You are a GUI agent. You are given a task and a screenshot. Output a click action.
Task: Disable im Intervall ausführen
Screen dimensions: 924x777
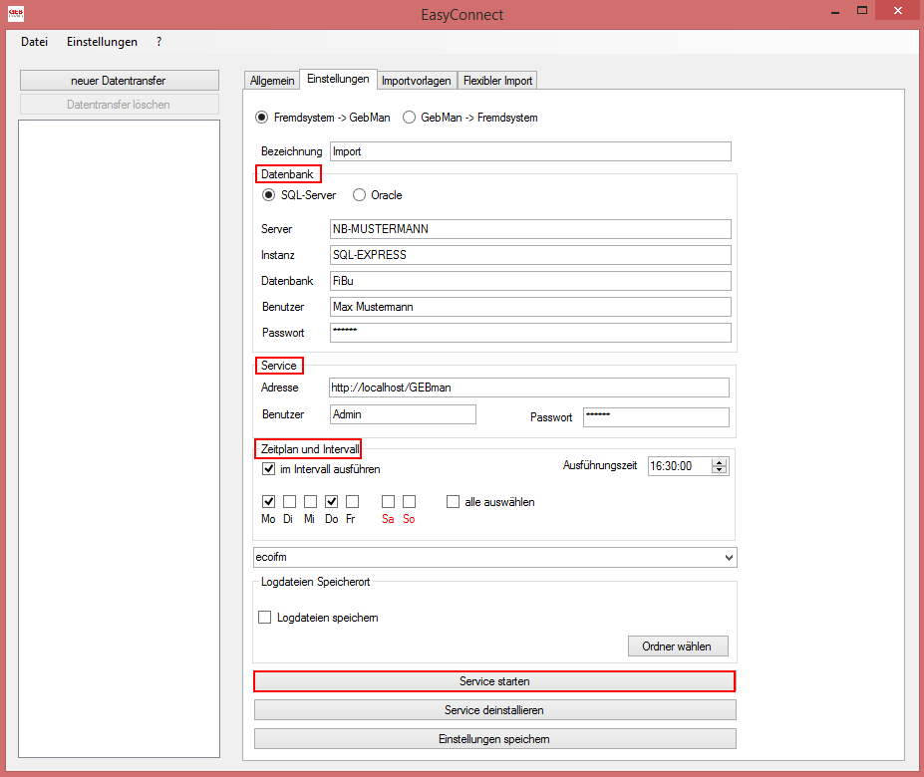268,468
